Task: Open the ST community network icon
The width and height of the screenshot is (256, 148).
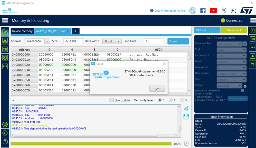Action: coord(233,10)
